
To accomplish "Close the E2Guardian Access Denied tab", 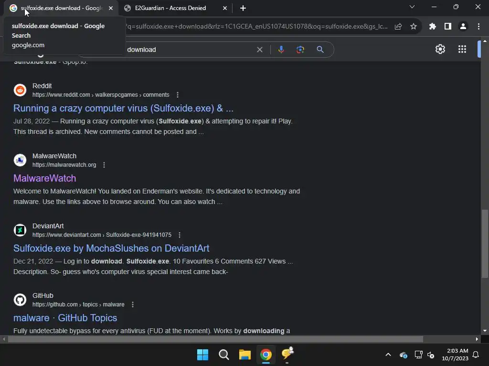I will pos(225,8).
